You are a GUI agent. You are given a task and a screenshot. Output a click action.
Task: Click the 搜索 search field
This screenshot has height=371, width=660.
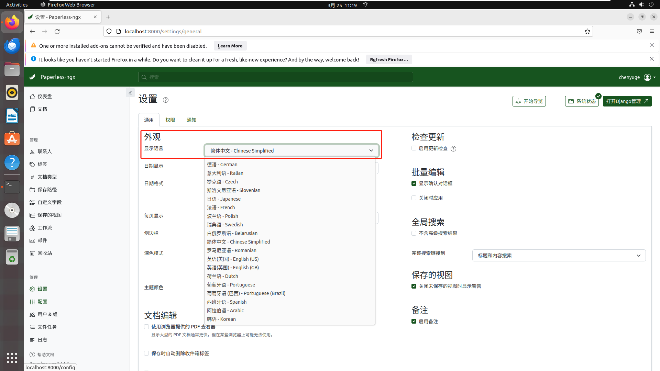coord(275,77)
